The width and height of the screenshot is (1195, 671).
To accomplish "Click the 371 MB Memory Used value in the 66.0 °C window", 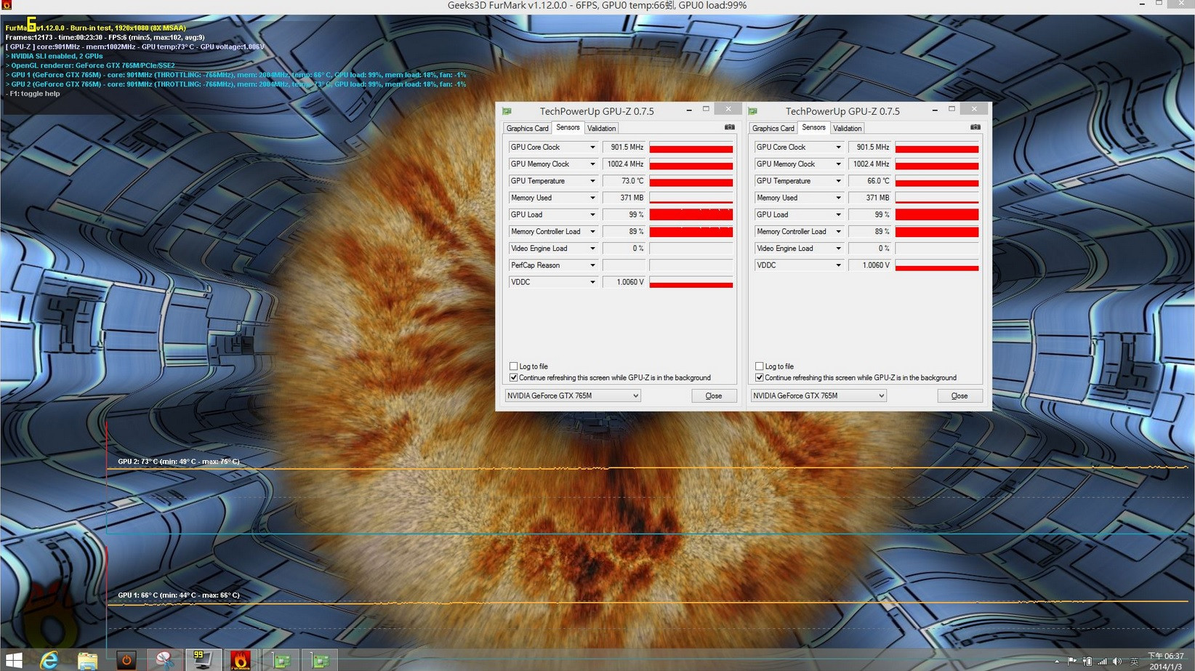I will 870,198.
